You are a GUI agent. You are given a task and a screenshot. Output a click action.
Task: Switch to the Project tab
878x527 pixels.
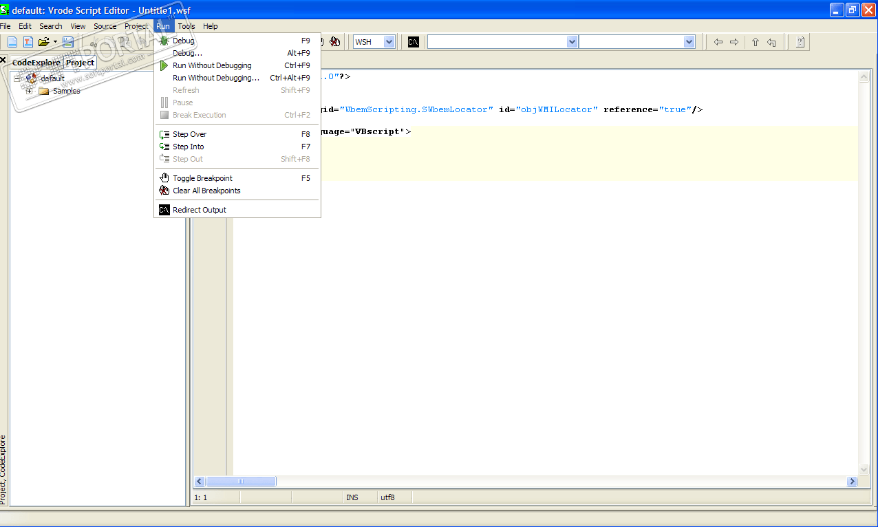coord(80,63)
